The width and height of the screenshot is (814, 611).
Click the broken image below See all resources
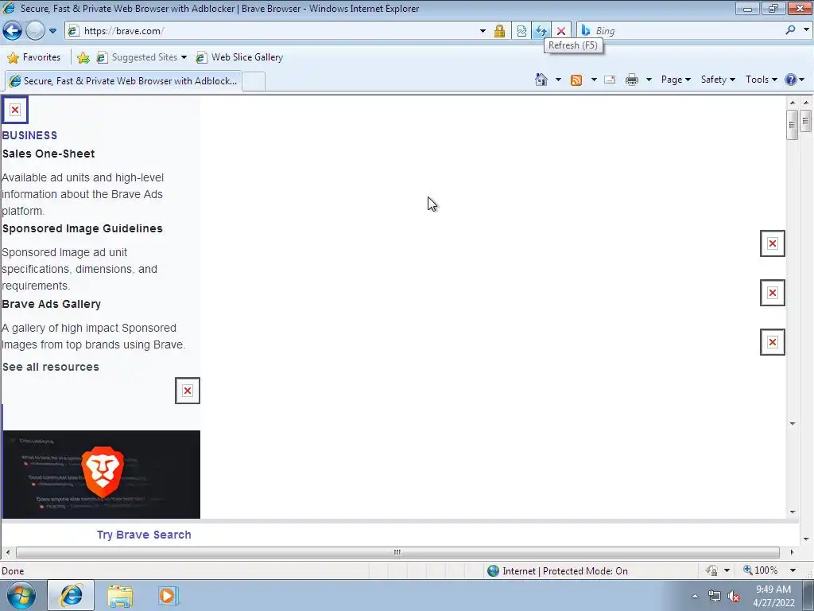pos(188,391)
